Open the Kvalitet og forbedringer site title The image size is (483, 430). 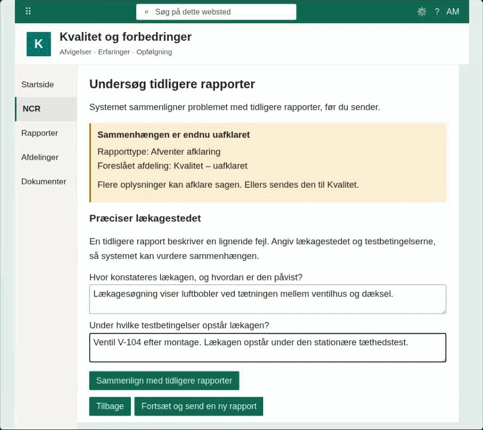tap(125, 37)
